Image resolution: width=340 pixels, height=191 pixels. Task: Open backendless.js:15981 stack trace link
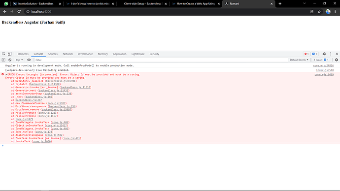click(x=61, y=81)
